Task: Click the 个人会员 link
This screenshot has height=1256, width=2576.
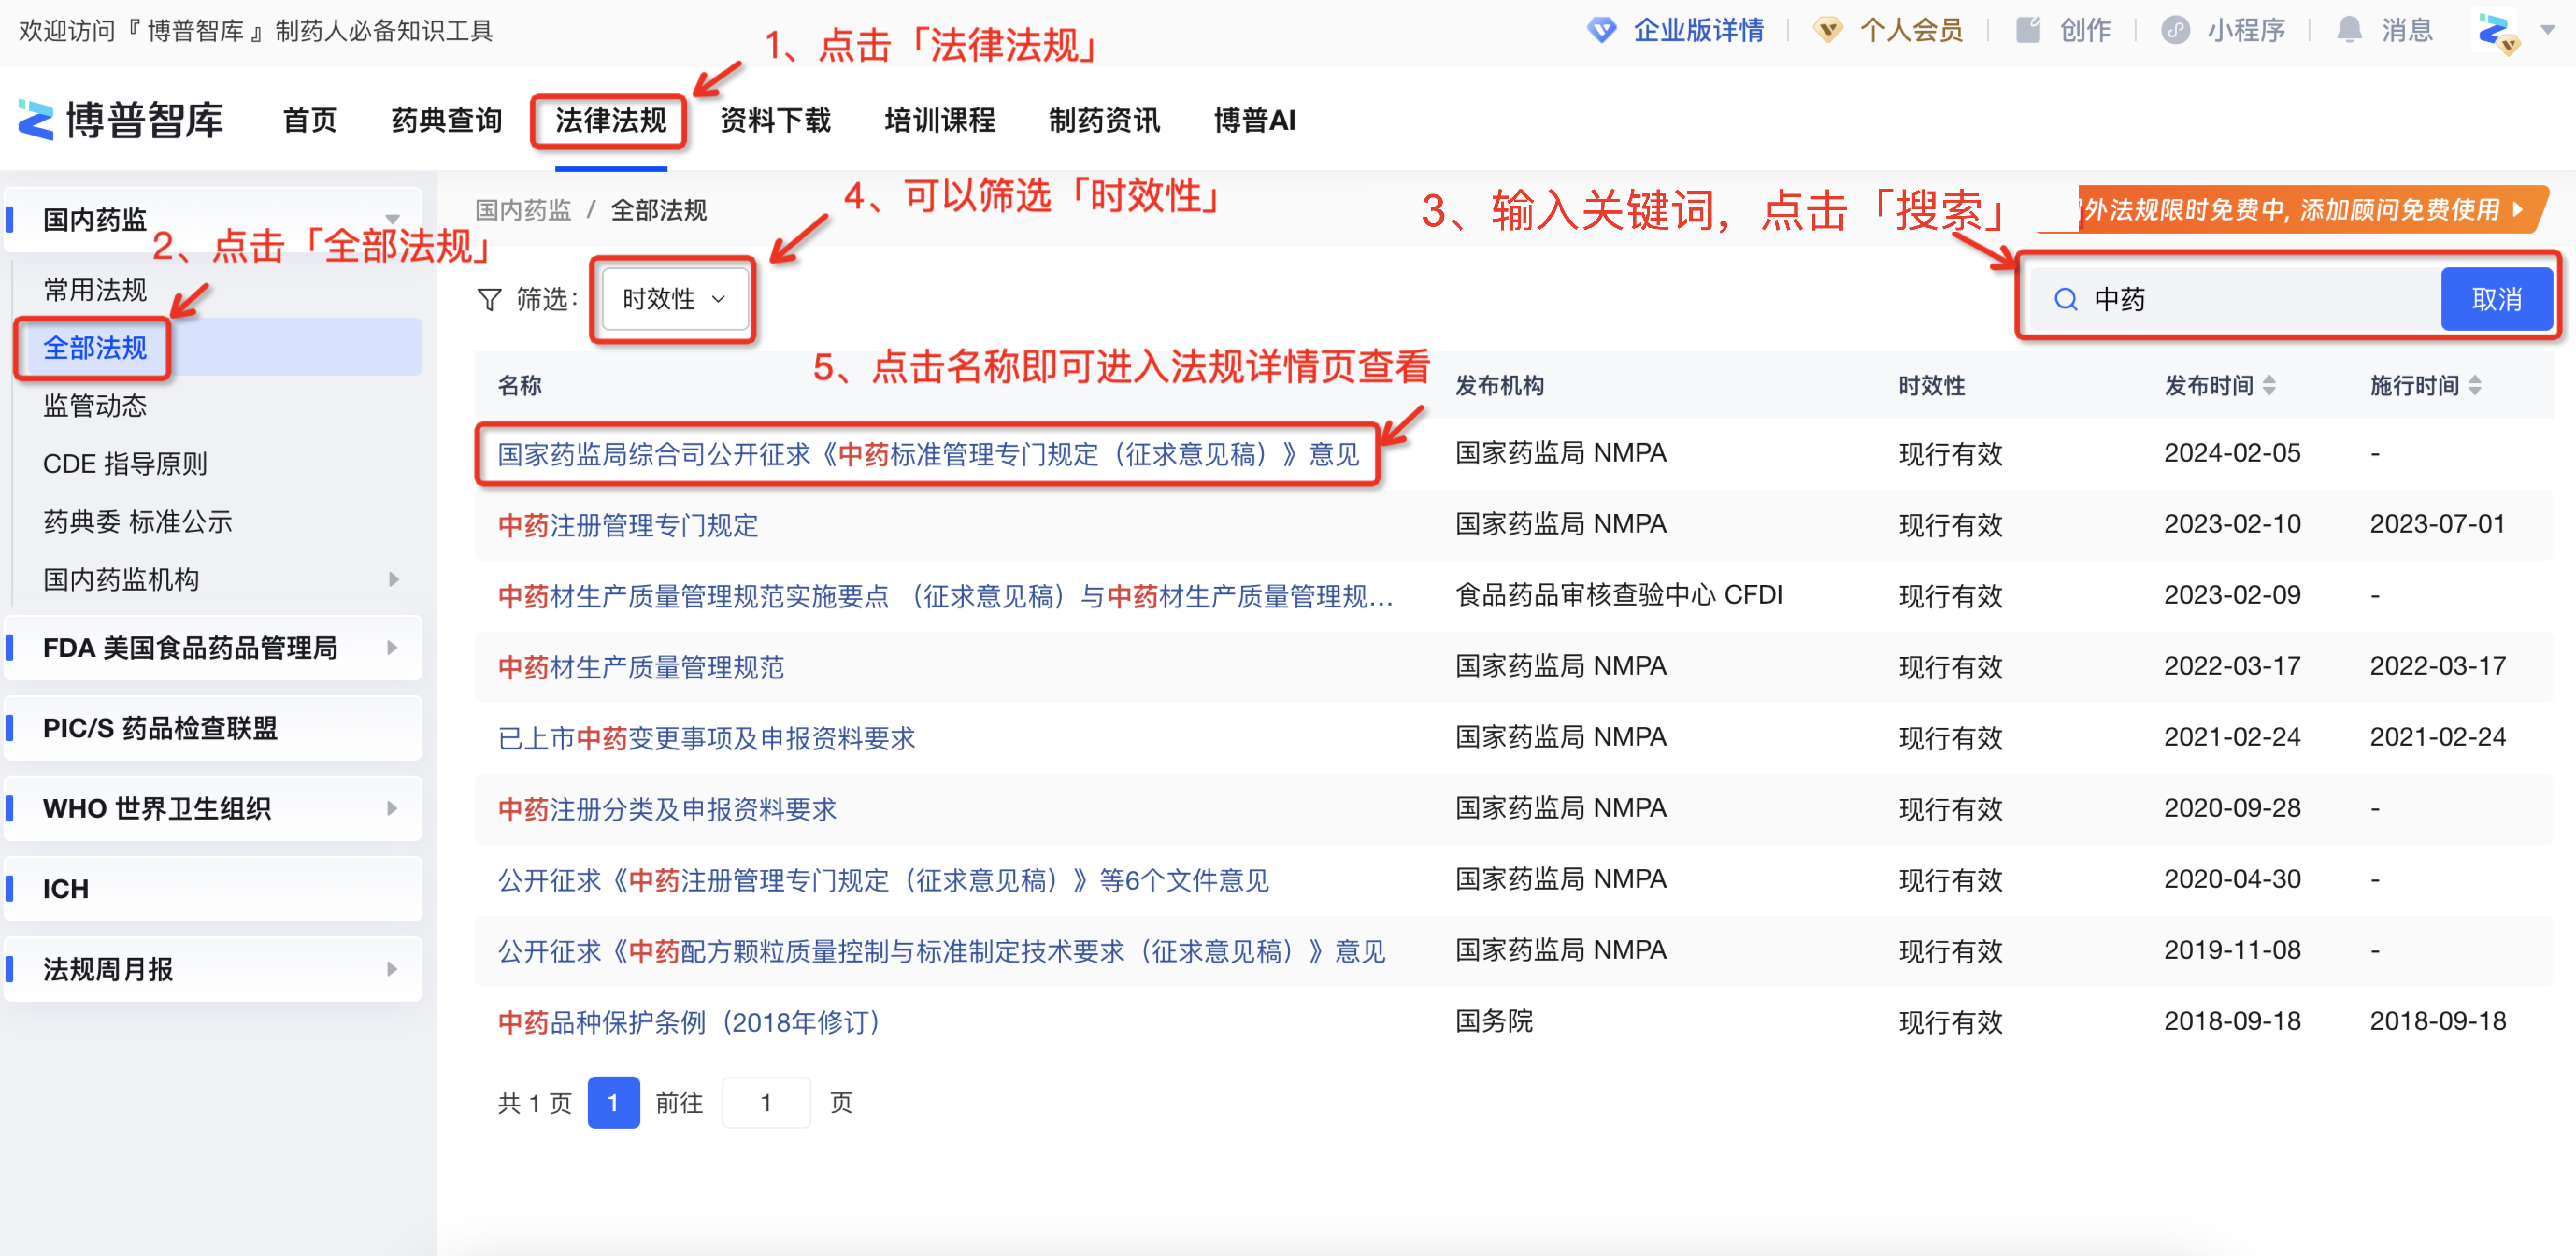Action: (1911, 30)
